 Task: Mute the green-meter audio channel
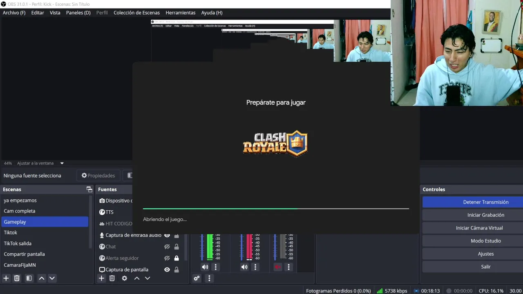[205, 267]
